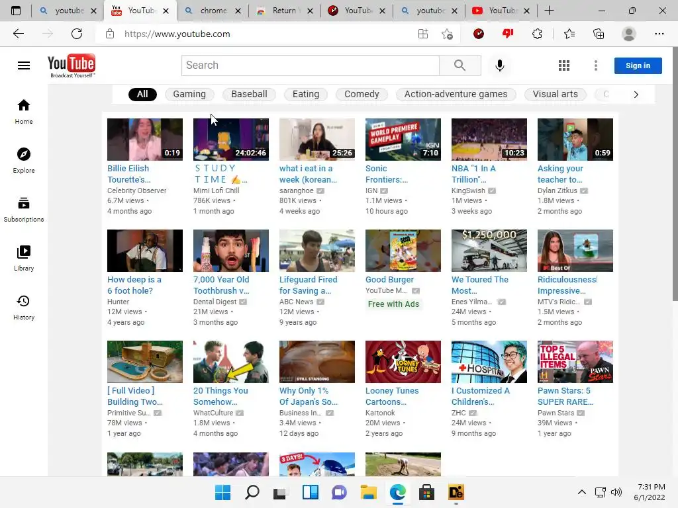Select the Baseball filter chip
Image resolution: width=678 pixels, height=508 pixels.
249,94
